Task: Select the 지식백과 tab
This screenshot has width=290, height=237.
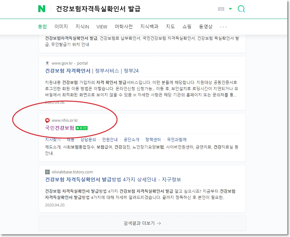Action: [149, 27]
